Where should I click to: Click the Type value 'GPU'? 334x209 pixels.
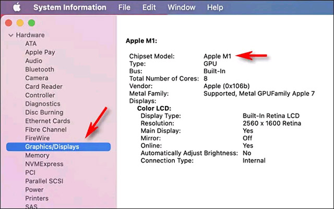point(210,63)
